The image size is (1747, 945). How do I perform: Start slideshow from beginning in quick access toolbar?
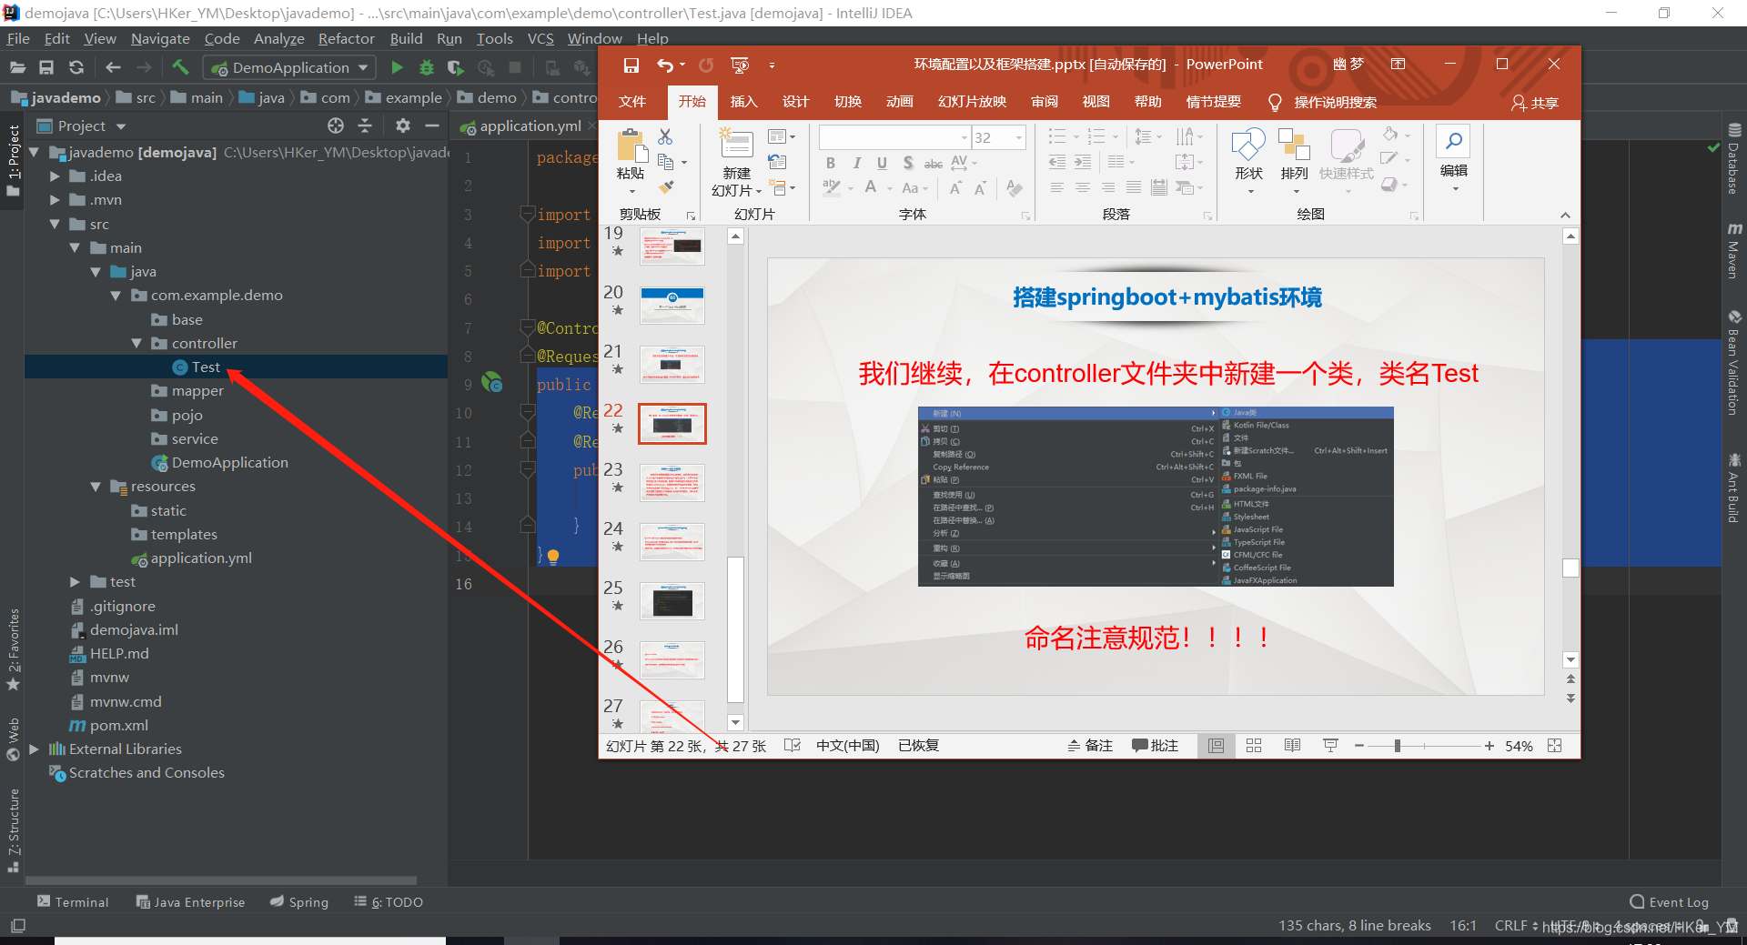click(x=740, y=65)
